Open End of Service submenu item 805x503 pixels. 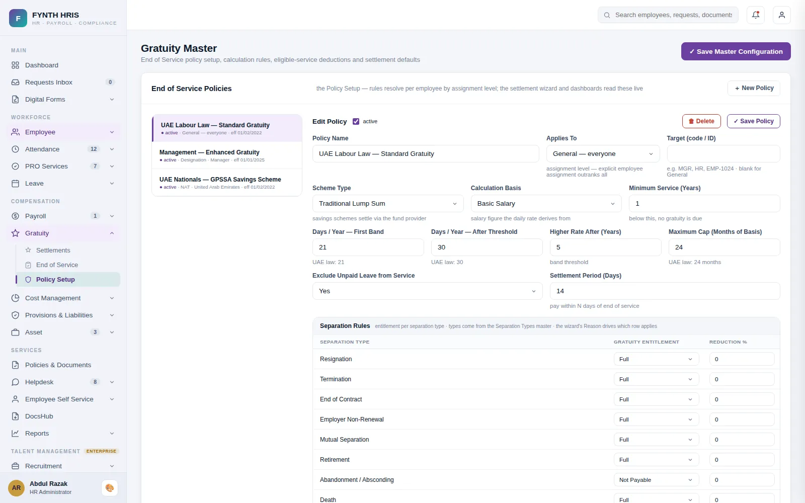pyautogui.click(x=68, y=265)
